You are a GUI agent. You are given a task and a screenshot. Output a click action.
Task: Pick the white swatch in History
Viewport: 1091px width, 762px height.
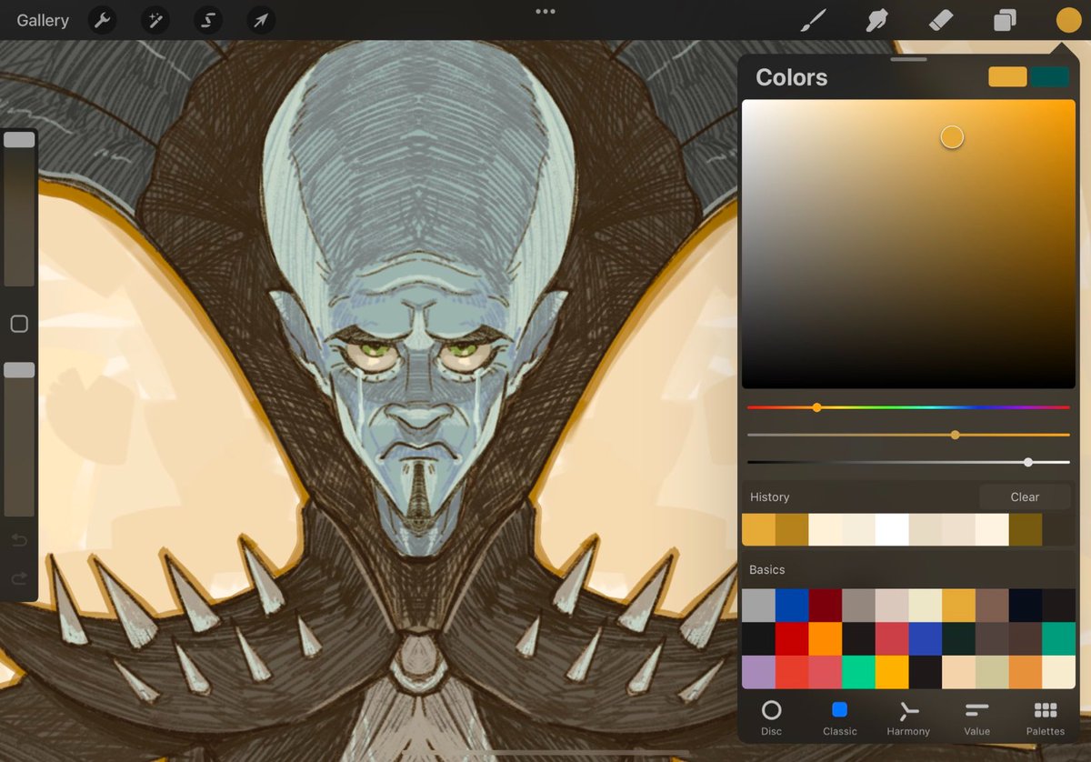click(x=892, y=530)
